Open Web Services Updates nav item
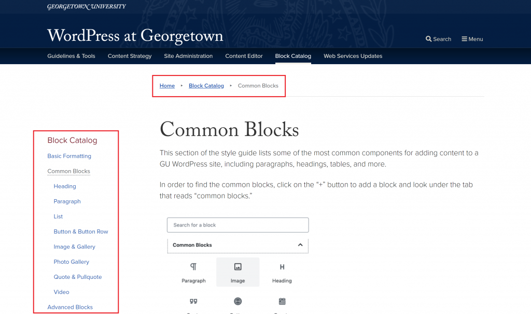Image resolution: width=531 pixels, height=314 pixels. [353, 56]
